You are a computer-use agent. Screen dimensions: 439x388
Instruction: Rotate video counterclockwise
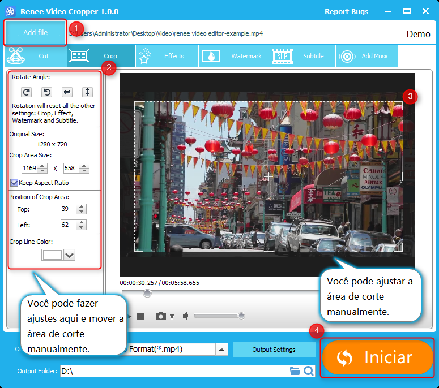[47, 92]
